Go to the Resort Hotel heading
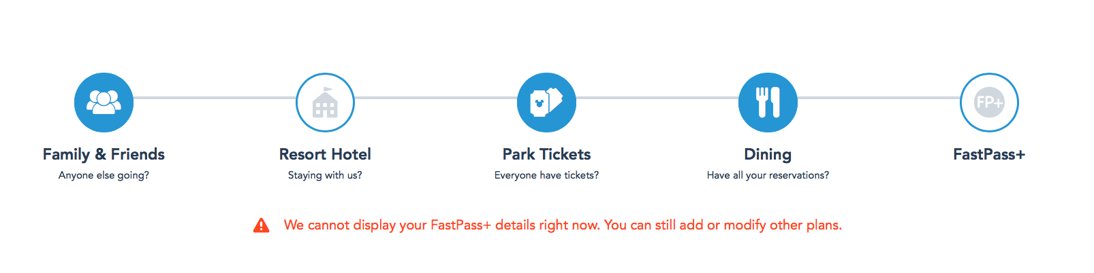 click(325, 154)
